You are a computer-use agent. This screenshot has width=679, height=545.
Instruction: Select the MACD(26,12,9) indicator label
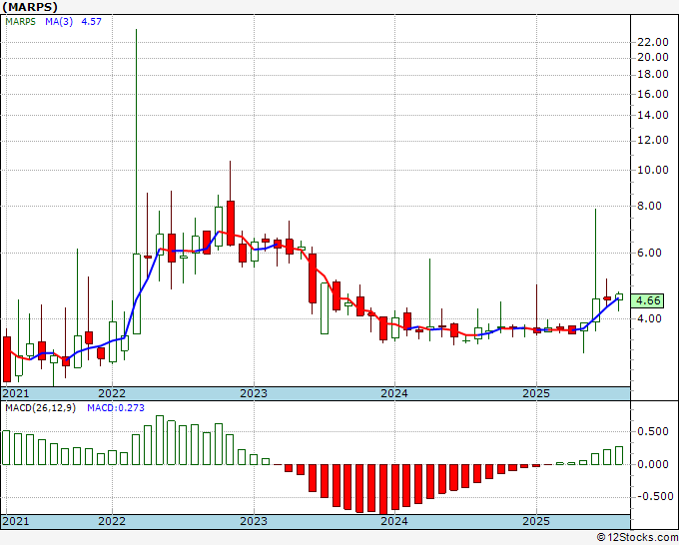pyautogui.click(x=40, y=408)
